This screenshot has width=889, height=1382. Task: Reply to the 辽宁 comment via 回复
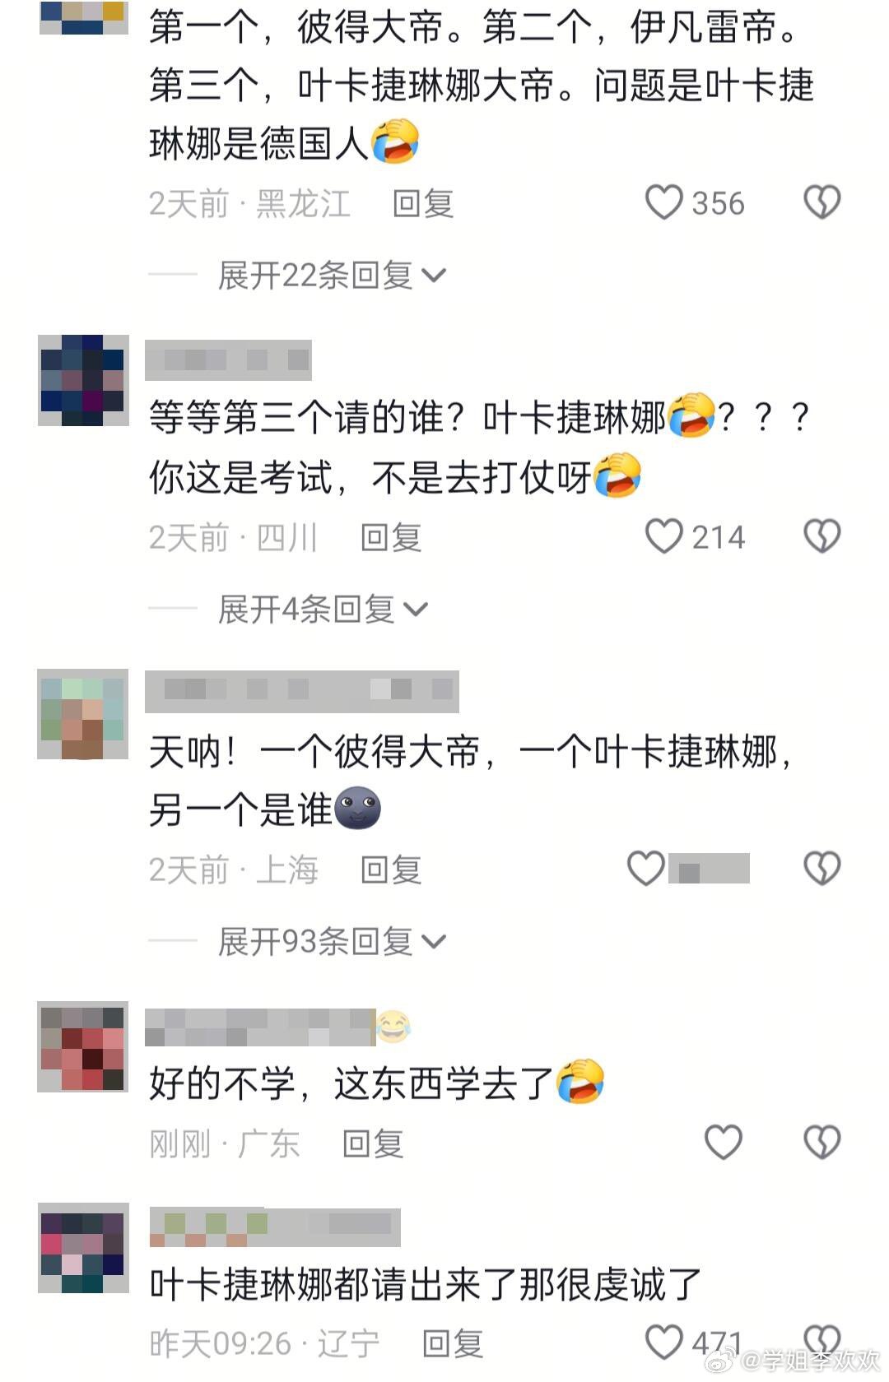point(452,1343)
